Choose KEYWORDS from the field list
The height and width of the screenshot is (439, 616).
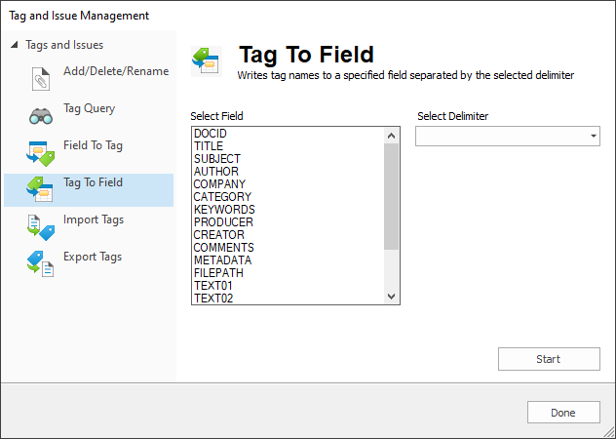click(x=224, y=210)
